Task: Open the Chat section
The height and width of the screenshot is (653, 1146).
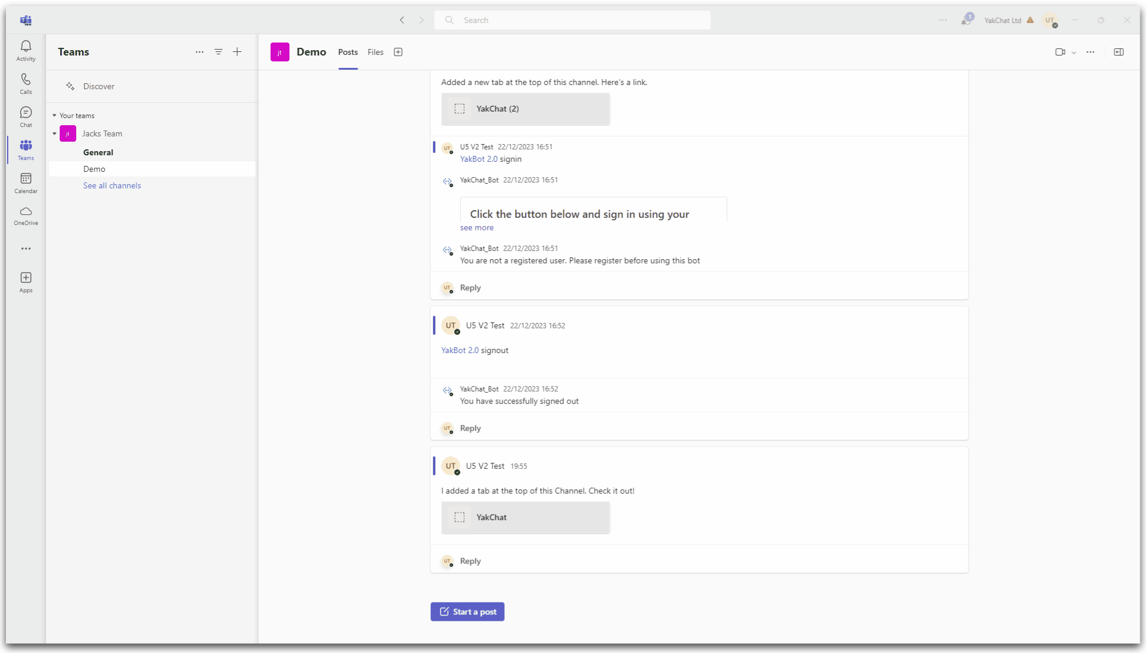Action: [26, 117]
